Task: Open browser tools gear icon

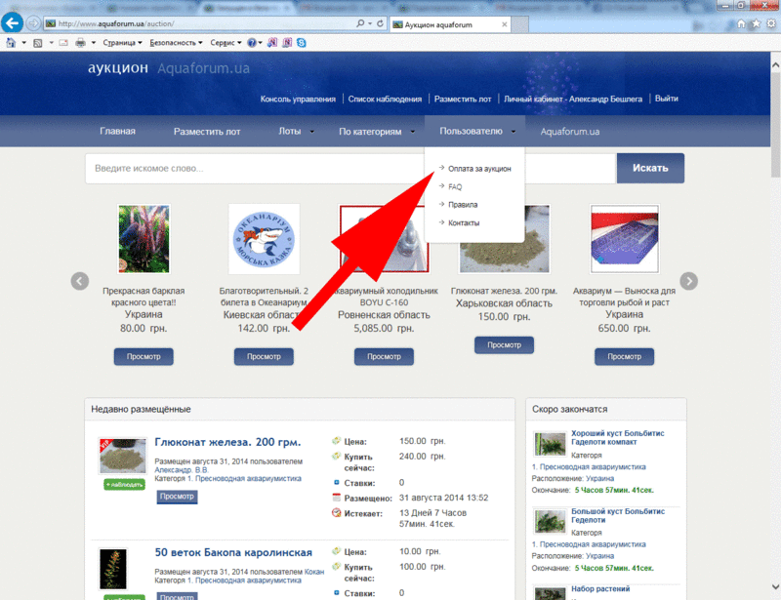Action: tap(768, 22)
